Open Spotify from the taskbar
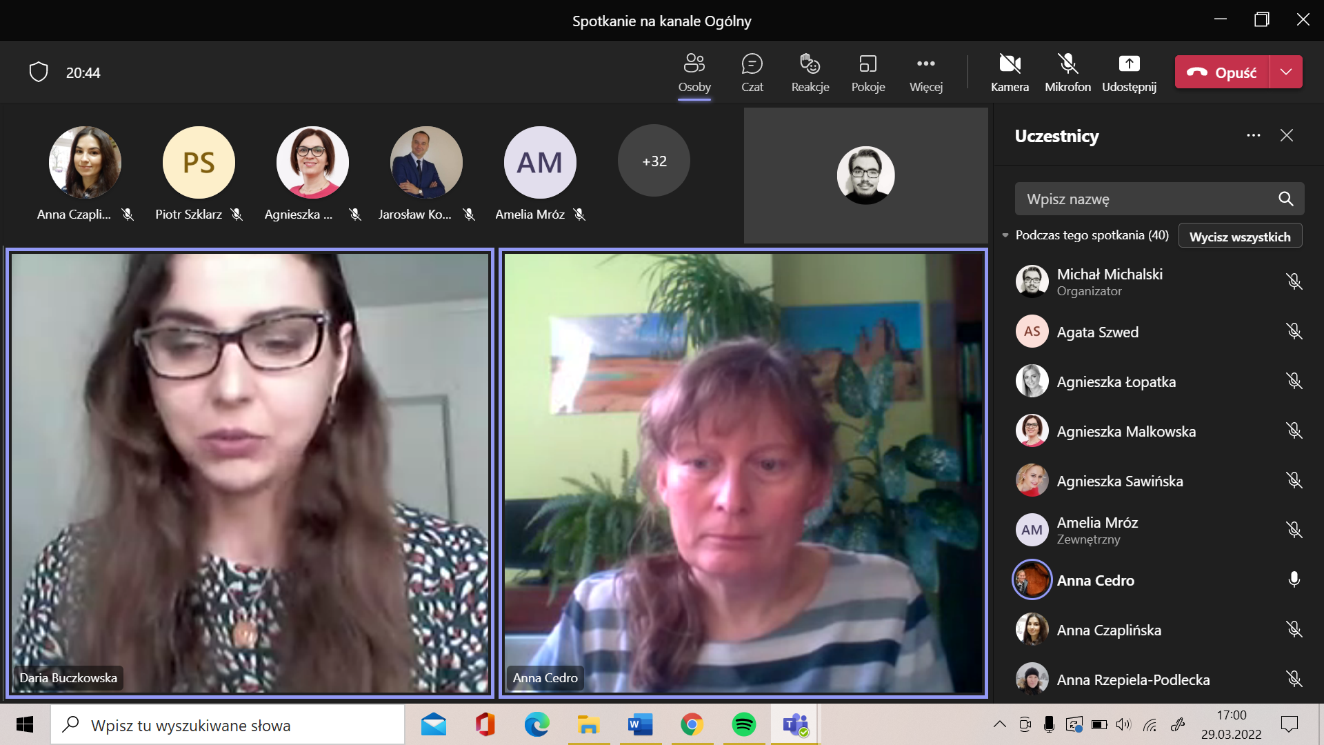The width and height of the screenshot is (1324, 745). 743,724
